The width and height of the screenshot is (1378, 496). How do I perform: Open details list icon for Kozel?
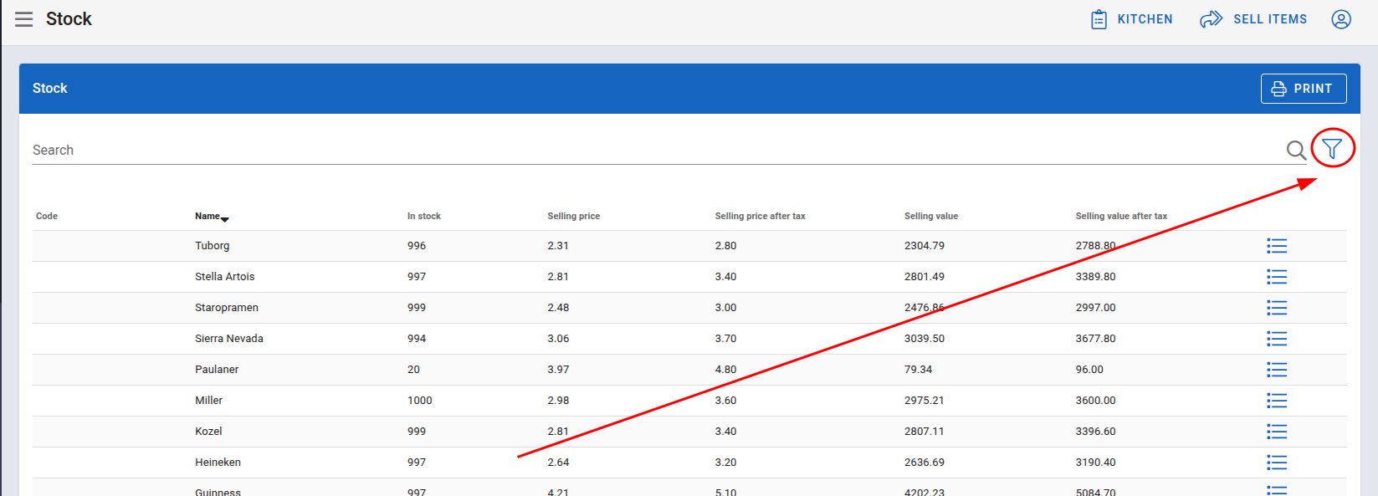(x=1277, y=432)
